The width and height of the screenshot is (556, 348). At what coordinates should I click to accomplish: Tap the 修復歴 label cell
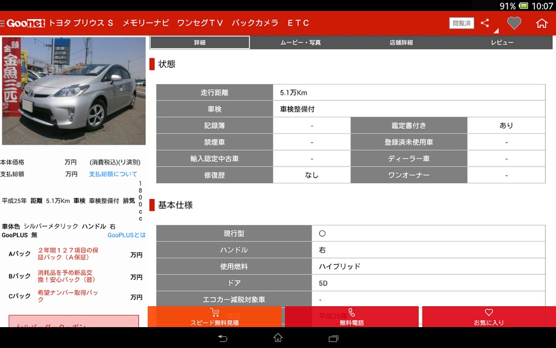coord(214,175)
